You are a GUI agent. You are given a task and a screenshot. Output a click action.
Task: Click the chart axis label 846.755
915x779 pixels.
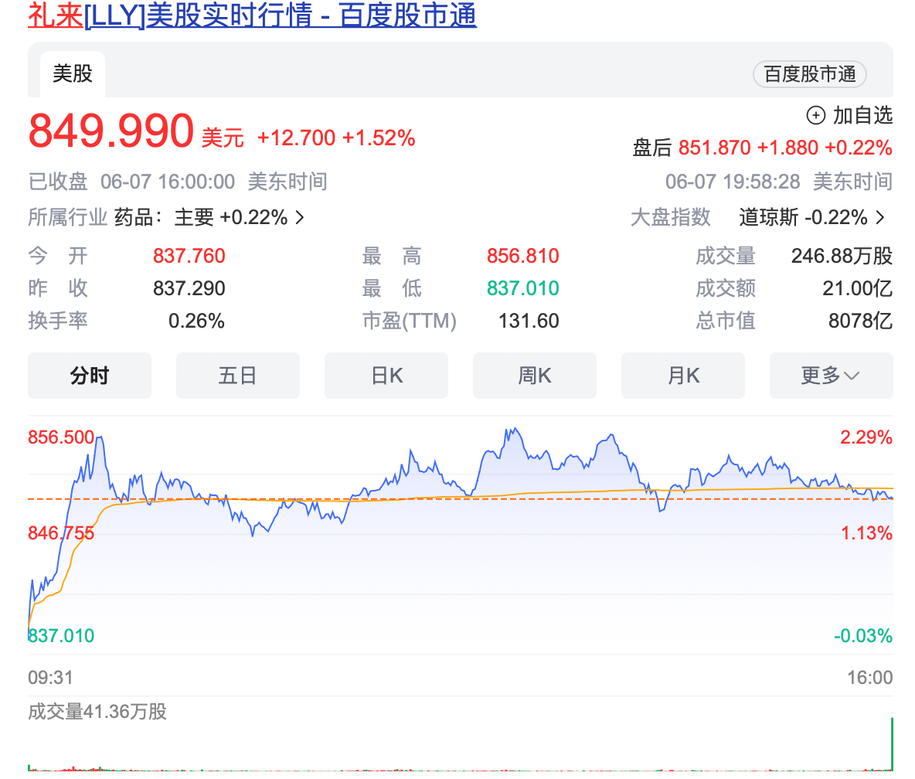61,532
